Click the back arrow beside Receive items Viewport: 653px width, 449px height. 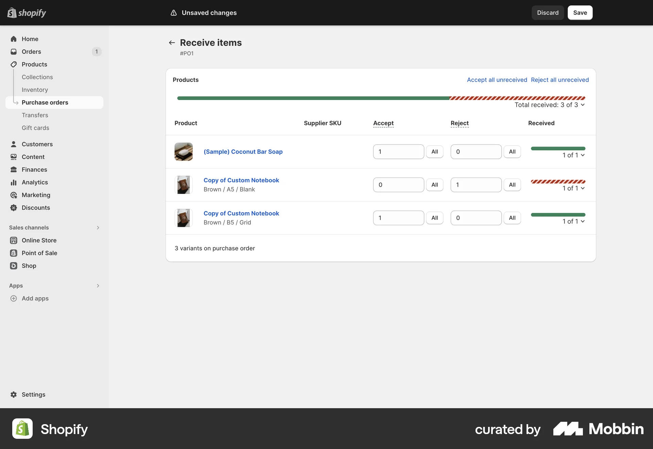[x=172, y=42]
